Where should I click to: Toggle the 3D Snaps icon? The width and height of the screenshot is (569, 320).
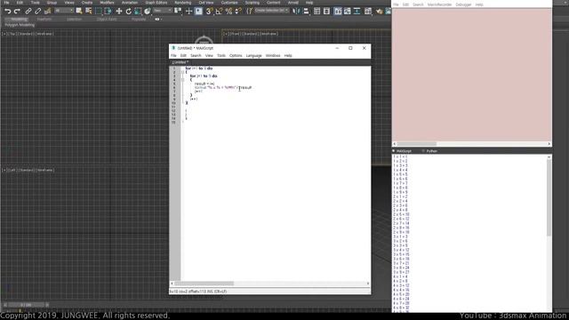coord(209,12)
